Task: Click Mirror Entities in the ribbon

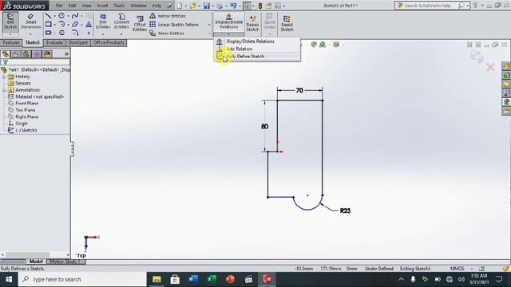Action: (x=168, y=16)
